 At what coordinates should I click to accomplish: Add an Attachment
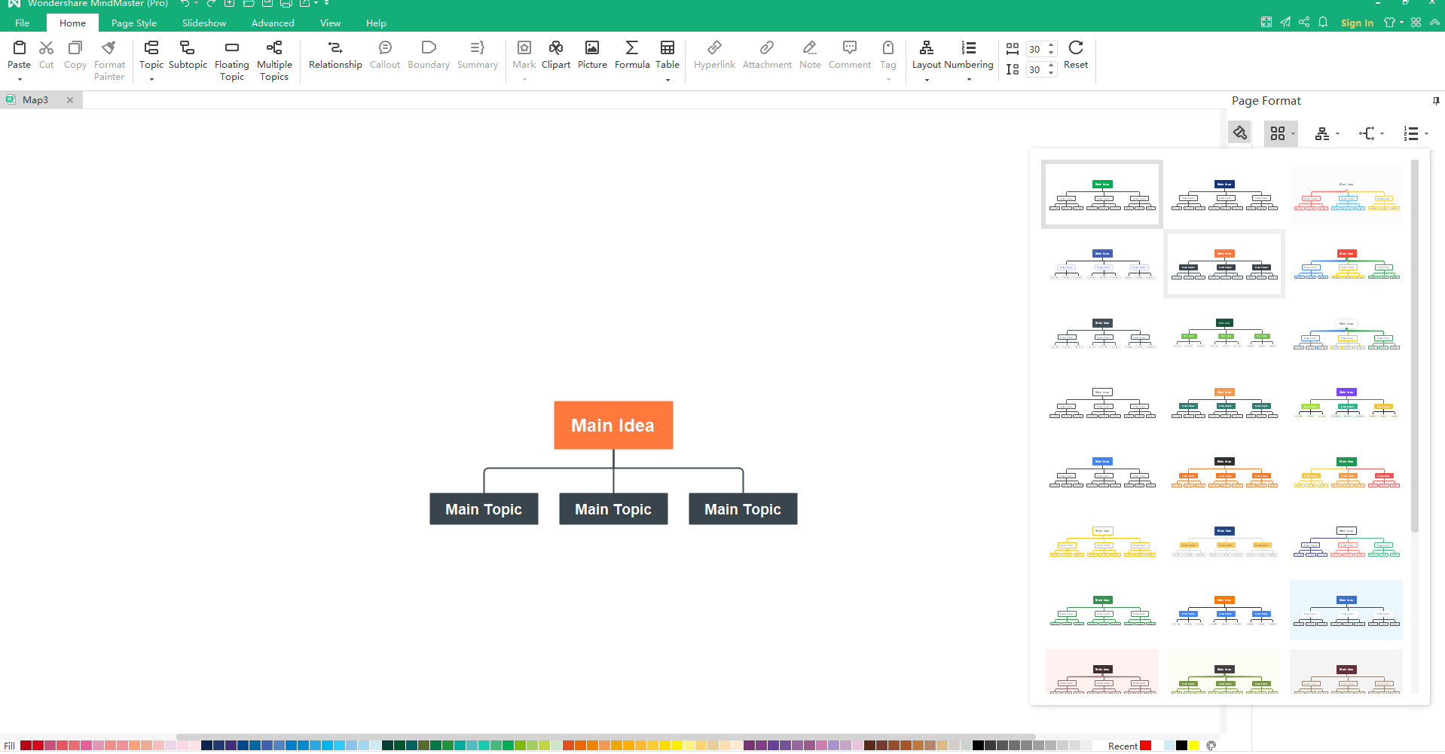767,55
